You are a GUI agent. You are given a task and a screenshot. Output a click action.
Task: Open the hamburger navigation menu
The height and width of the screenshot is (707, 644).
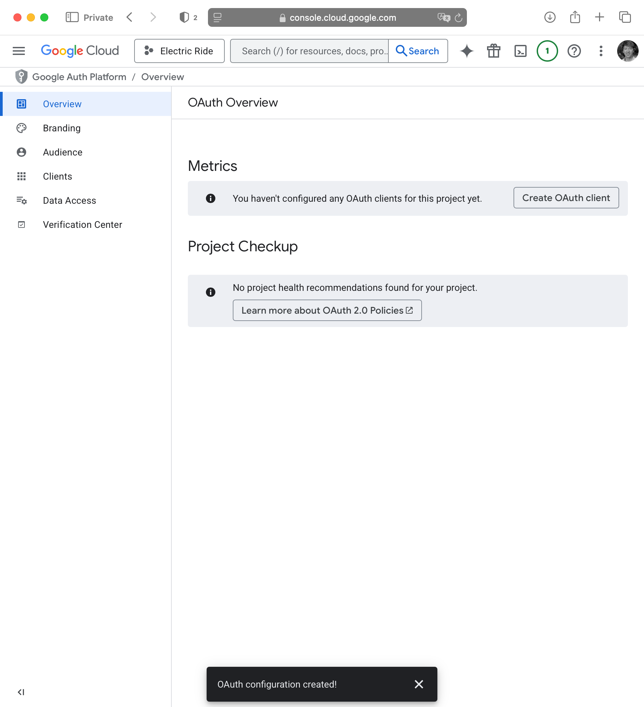(18, 51)
